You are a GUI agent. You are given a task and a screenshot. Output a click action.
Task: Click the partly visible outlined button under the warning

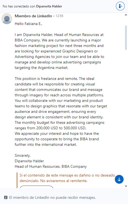pos(37,187)
